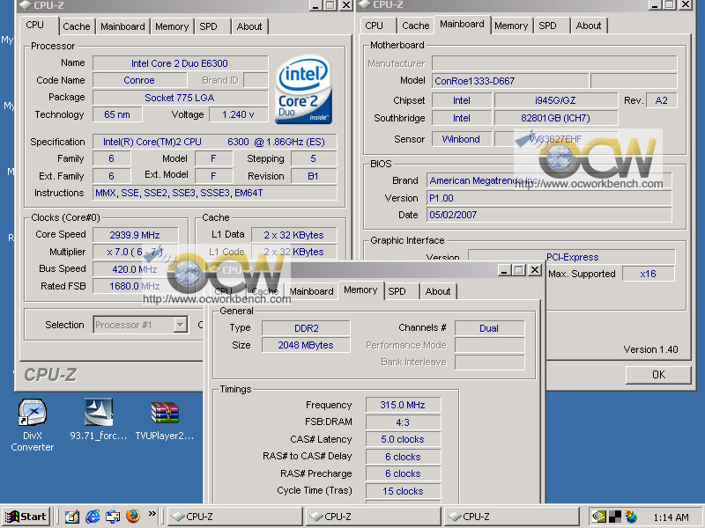705x528 pixels.
Task: Click the PCI-Express version field
Action: pos(572,257)
